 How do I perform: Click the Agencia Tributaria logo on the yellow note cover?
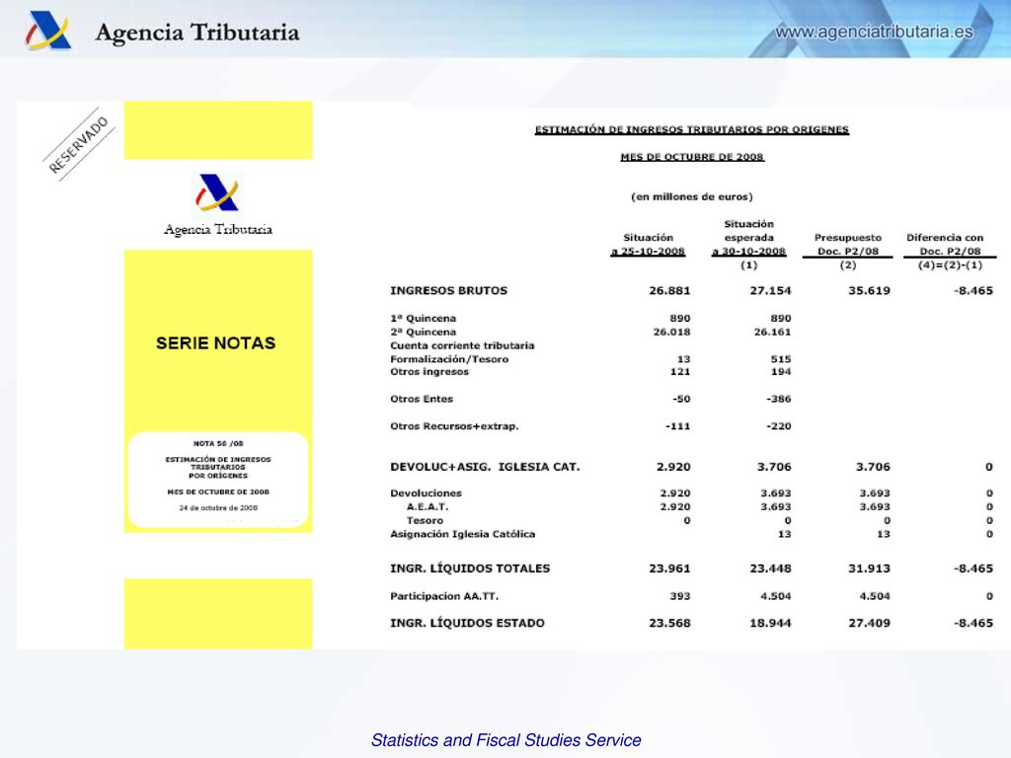click(x=217, y=192)
